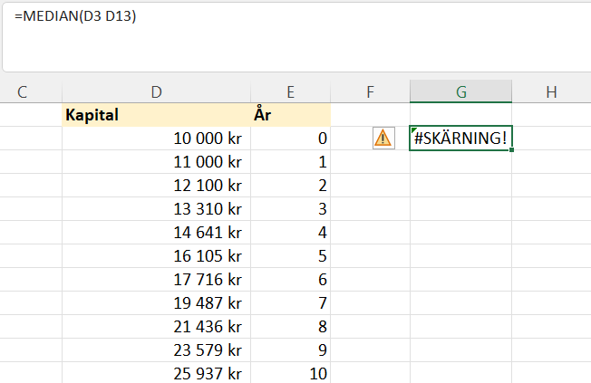591x383 pixels.
Task: Select the År cell containing 10
Action: pyautogui.click(x=290, y=373)
